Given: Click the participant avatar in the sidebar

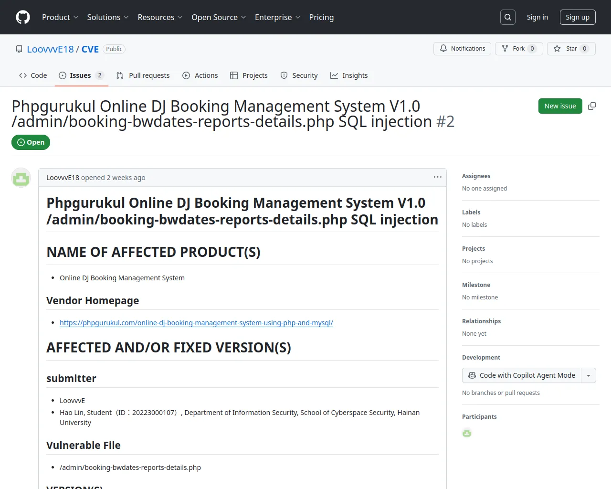Looking at the screenshot, I should (467, 433).
